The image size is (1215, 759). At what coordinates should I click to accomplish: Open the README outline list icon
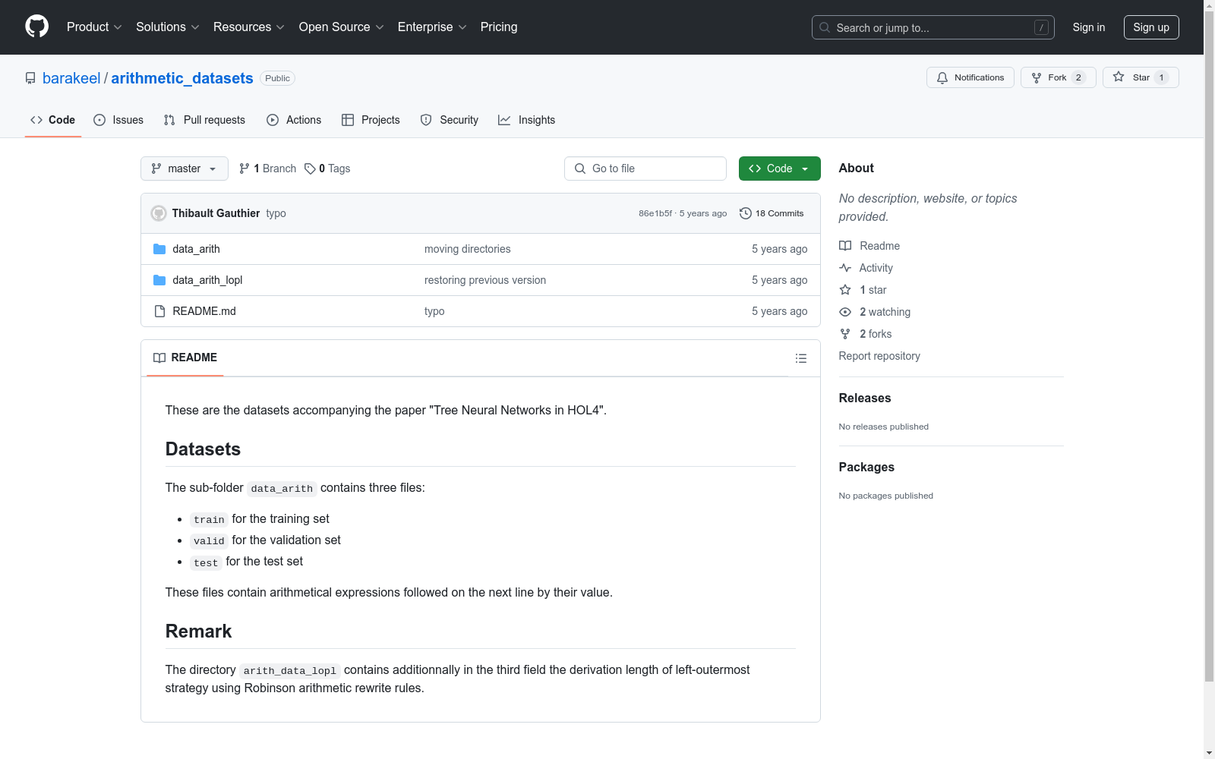point(801,358)
